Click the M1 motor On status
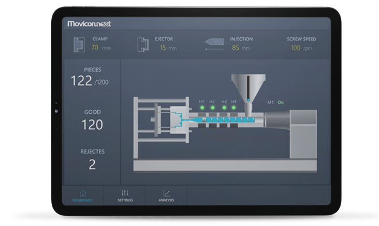The height and width of the screenshot is (226, 379). pos(281,102)
